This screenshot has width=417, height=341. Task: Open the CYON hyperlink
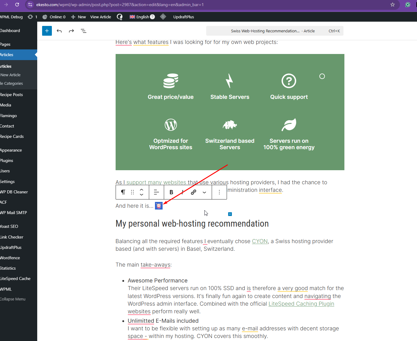pyautogui.click(x=260, y=241)
